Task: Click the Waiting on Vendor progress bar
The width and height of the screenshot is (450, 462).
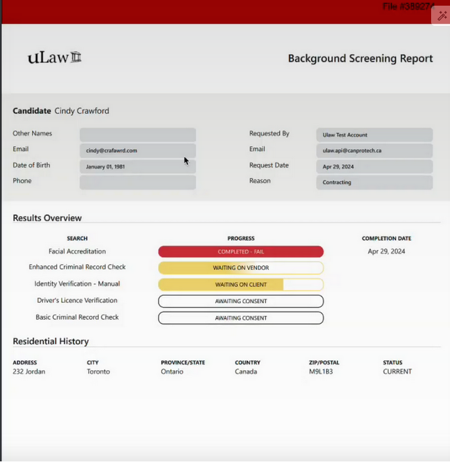Action: 241,268
